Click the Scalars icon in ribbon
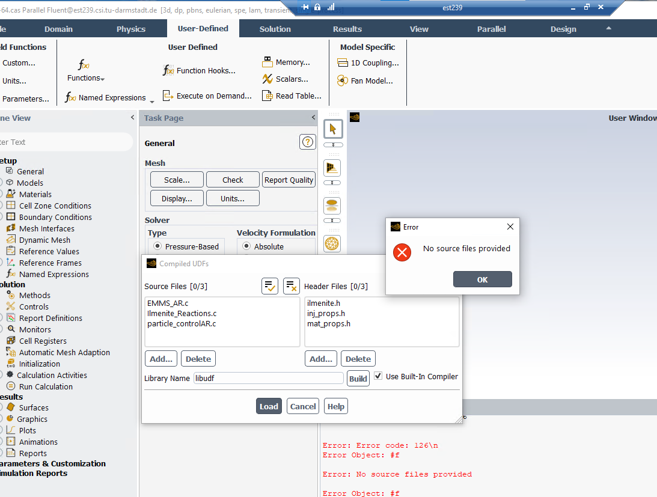Viewport: 657px width, 497px height. click(267, 79)
